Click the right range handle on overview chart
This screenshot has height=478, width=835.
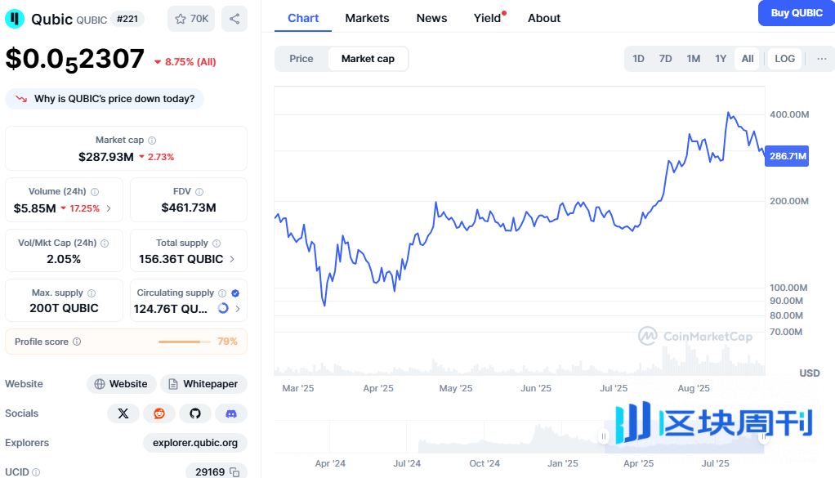(x=763, y=436)
